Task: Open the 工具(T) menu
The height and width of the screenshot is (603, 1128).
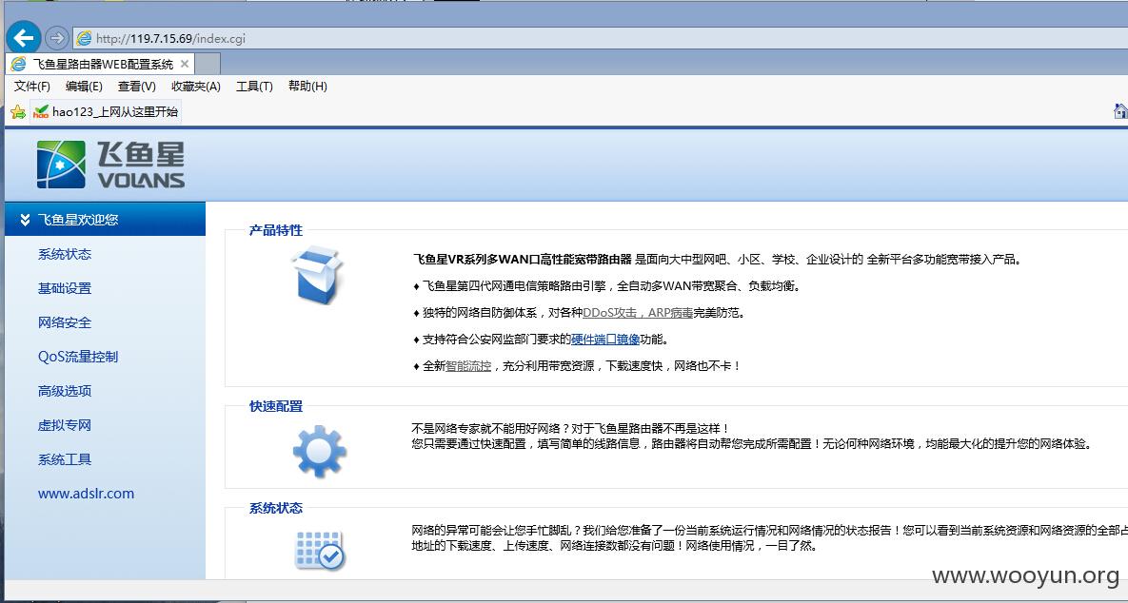Action: pyautogui.click(x=255, y=87)
